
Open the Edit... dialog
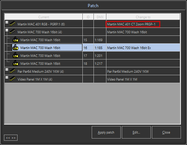point(136,132)
